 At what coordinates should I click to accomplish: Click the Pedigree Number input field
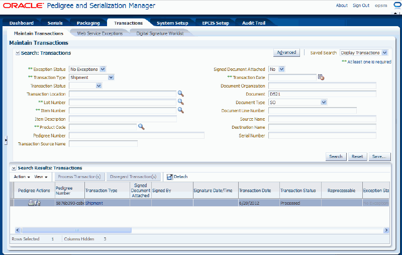(x=136, y=135)
